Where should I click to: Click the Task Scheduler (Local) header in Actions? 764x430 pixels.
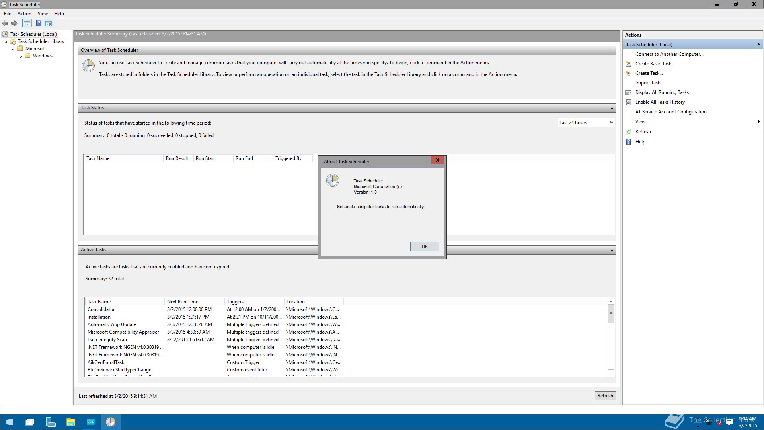pyautogui.click(x=693, y=45)
